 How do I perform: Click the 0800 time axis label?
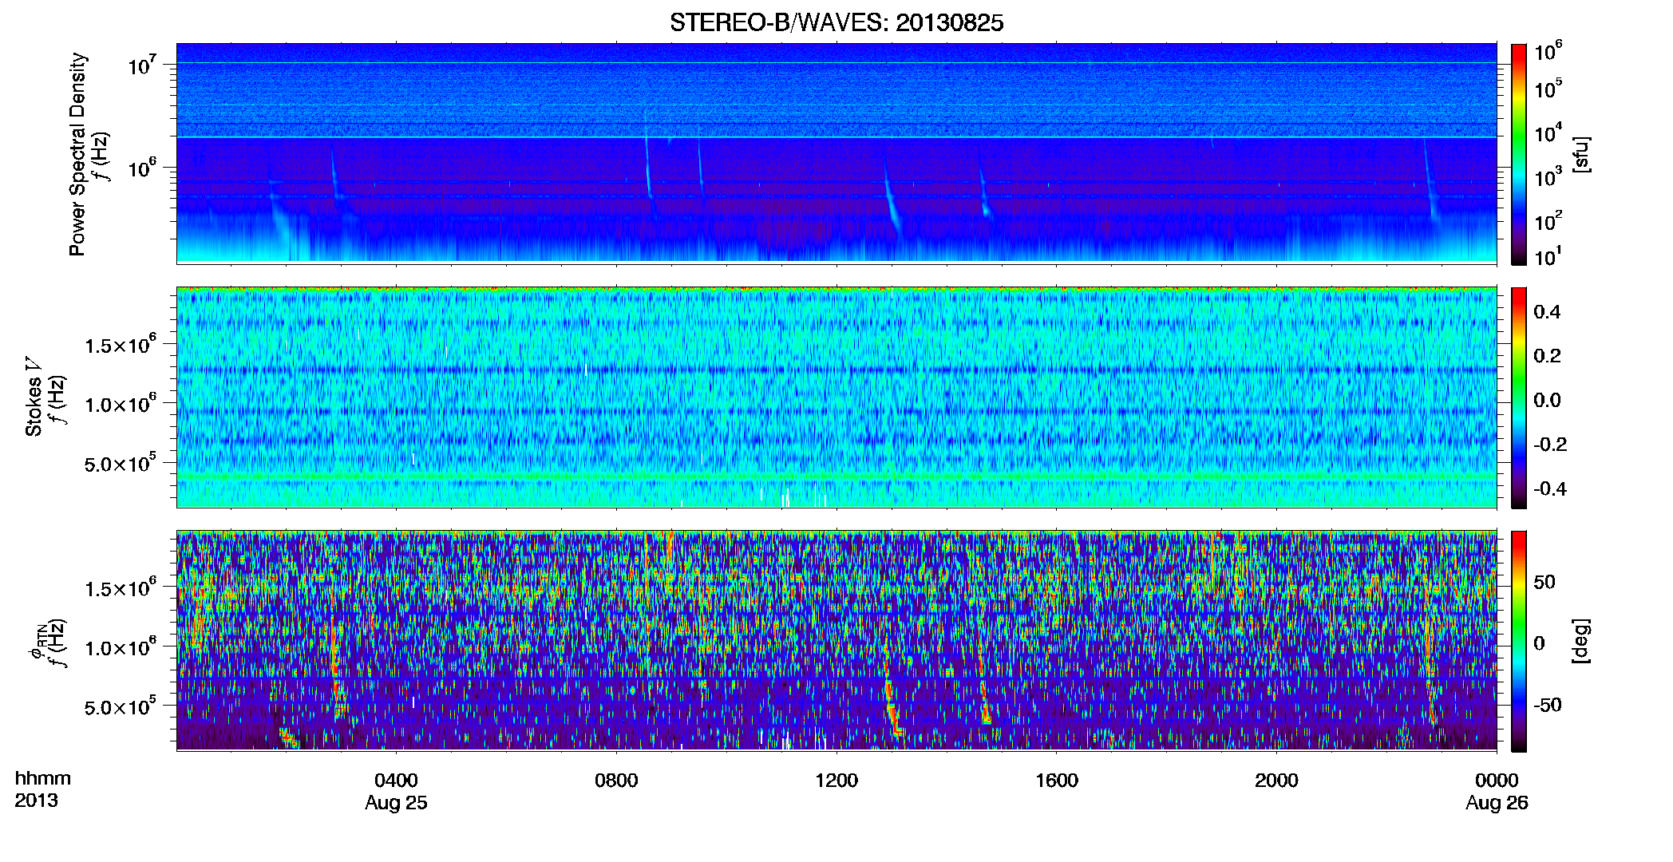point(616,780)
